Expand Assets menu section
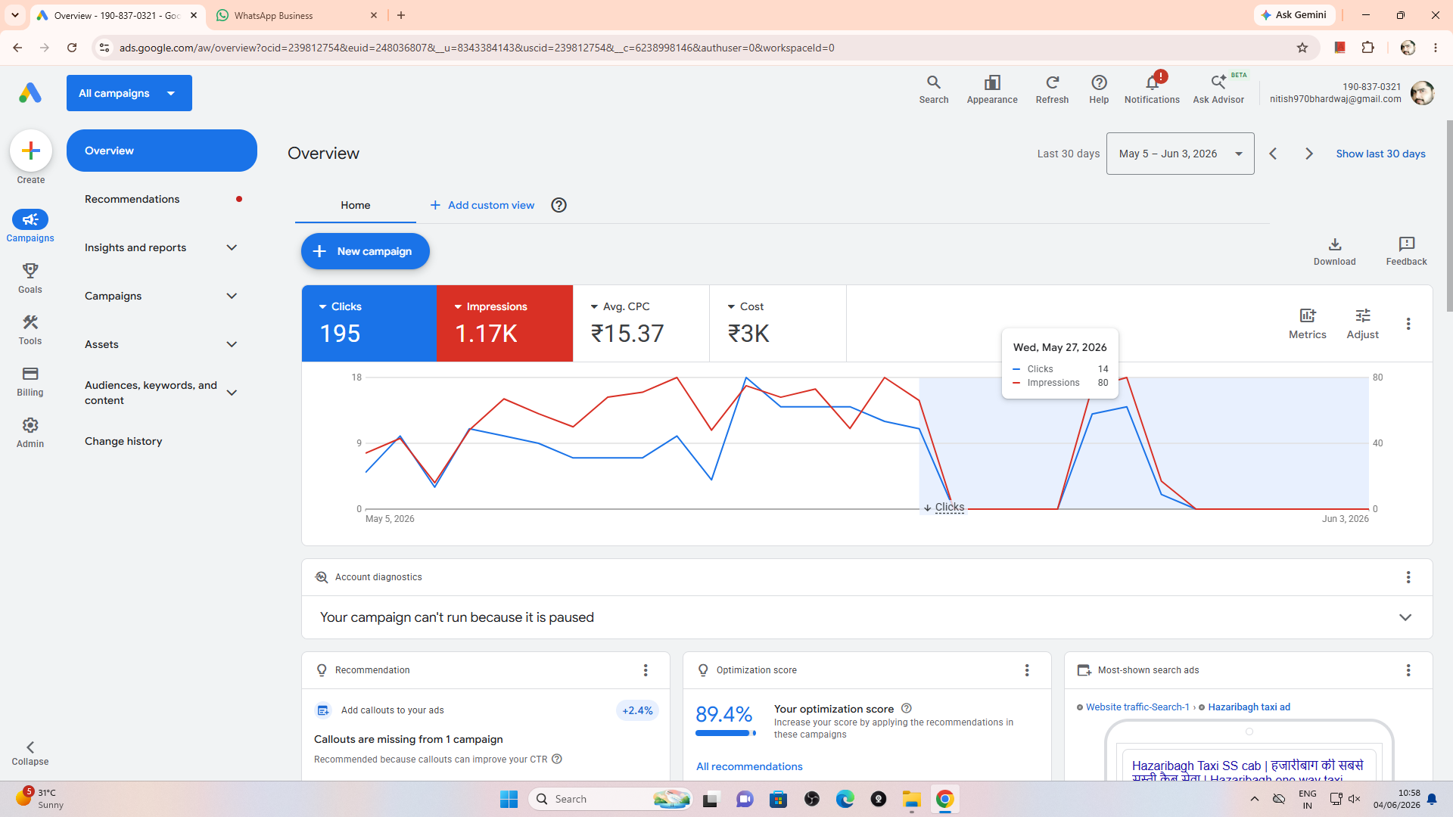This screenshot has height=817, width=1453. pos(161,344)
